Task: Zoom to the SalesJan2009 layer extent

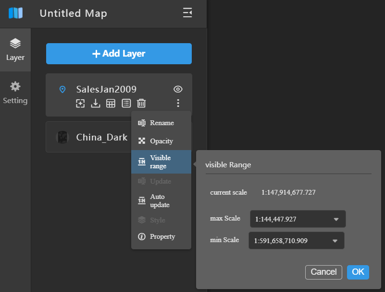Action: point(80,104)
